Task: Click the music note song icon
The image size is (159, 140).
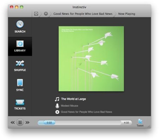Action: (x=57, y=99)
